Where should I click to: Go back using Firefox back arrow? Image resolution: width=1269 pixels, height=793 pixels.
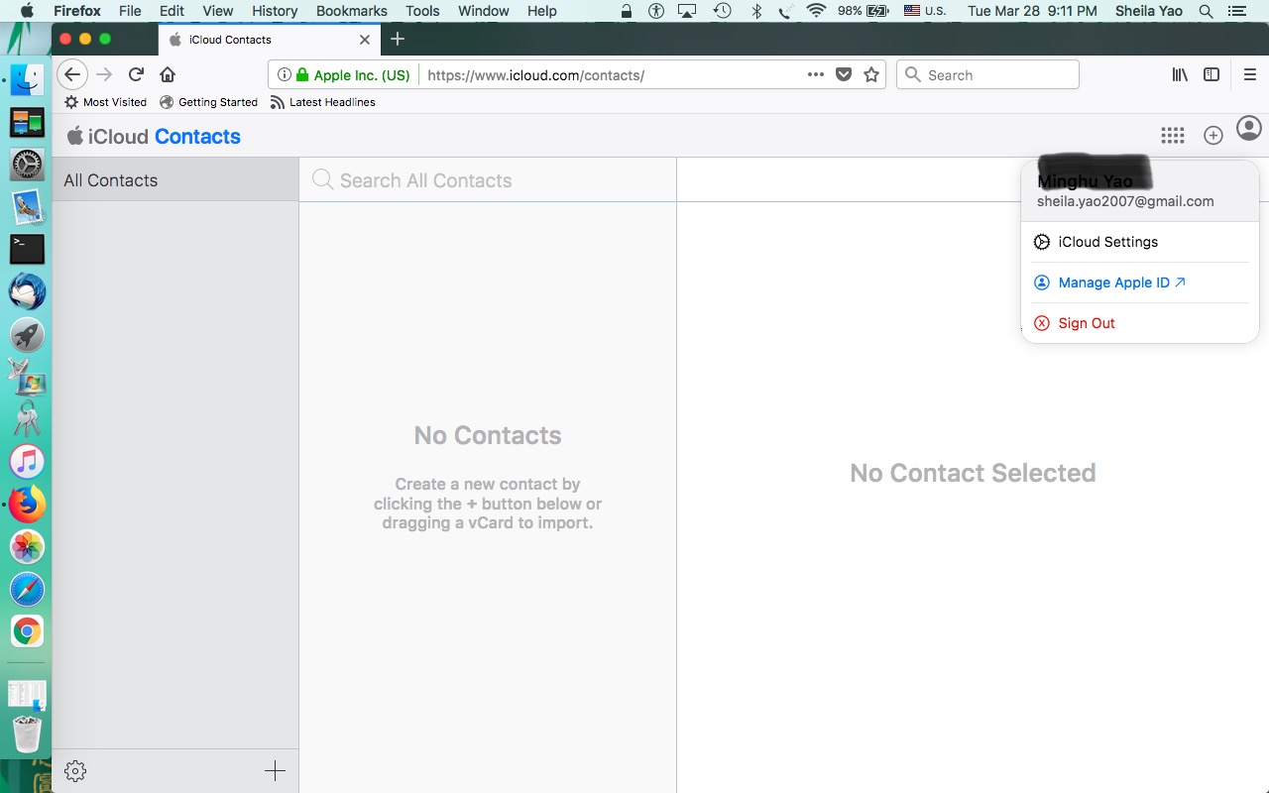coord(72,74)
